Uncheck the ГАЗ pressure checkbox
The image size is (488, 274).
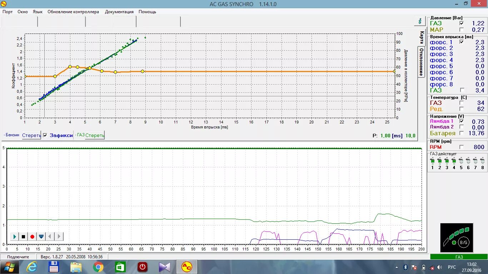[462, 23]
